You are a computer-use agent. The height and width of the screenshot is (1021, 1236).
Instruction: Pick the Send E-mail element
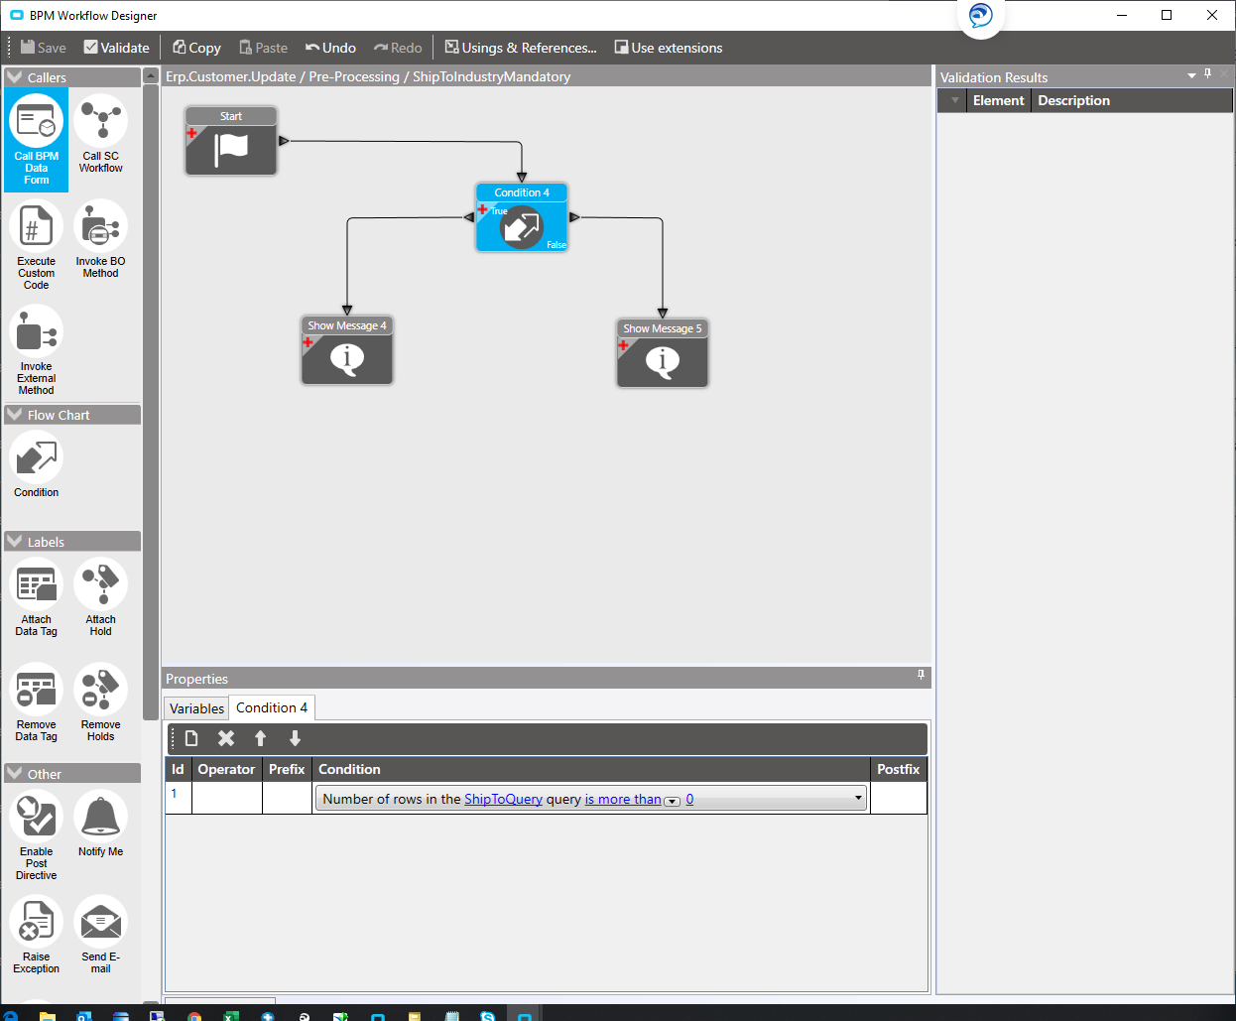[100, 935]
